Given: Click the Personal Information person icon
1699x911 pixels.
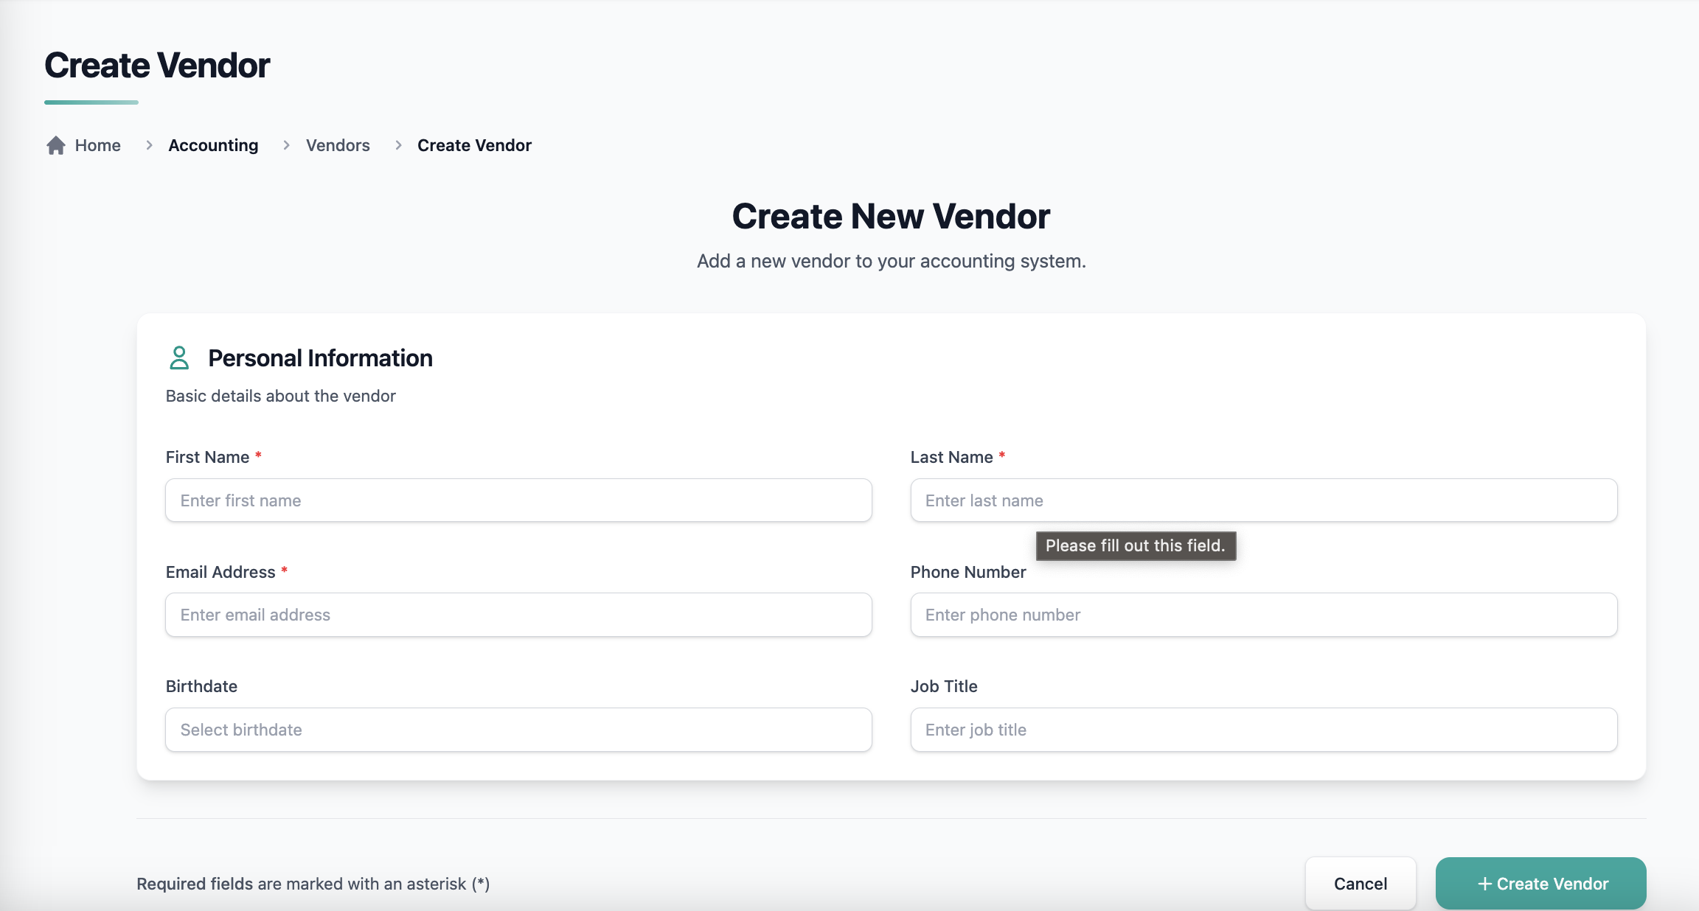Looking at the screenshot, I should click(x=179, y=358).
